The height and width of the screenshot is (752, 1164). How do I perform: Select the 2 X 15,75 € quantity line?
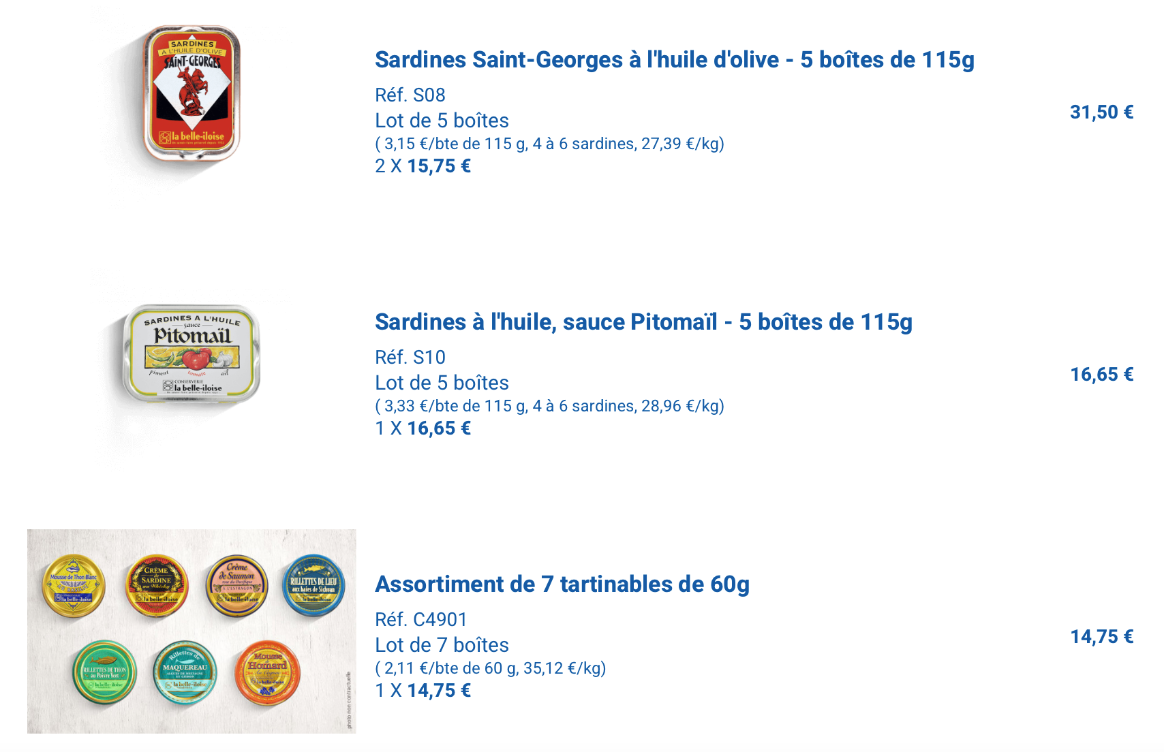click(x=423, y=166)
